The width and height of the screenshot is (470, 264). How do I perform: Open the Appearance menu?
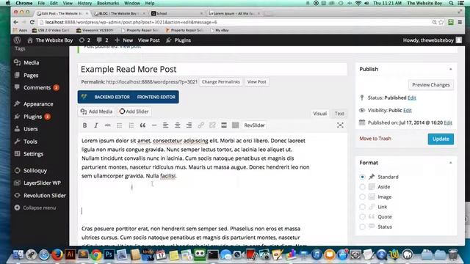[x=38, y=104]
